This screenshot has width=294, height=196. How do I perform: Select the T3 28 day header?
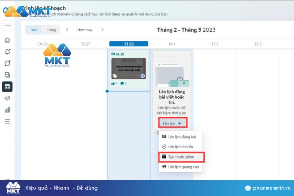[129, 44]
